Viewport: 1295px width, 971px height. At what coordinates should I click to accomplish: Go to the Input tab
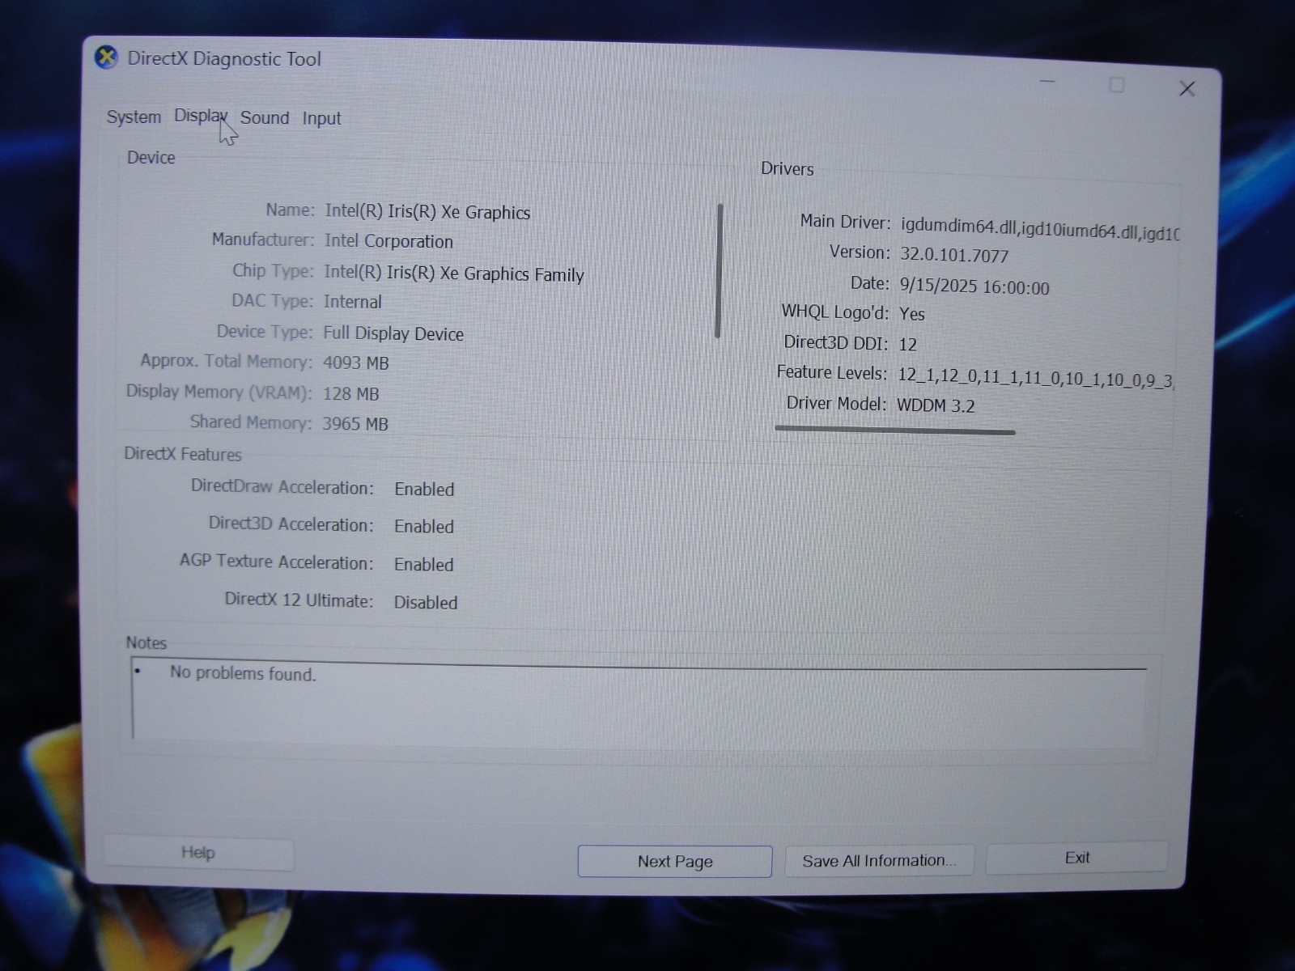coord(321,119)
